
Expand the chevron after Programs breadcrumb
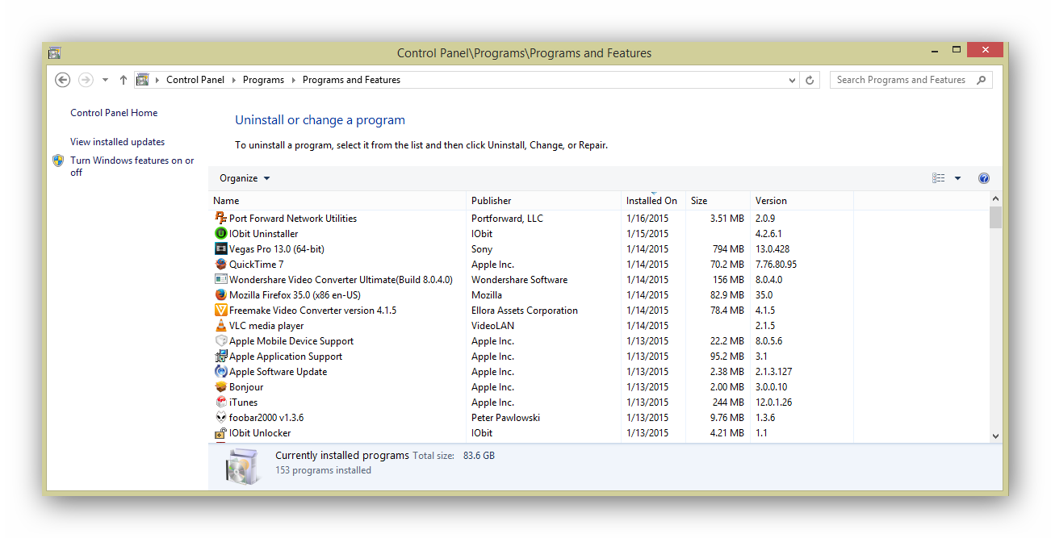(x=293, y=80)
